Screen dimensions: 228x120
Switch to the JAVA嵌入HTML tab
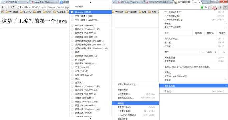[x=44, y=2]
